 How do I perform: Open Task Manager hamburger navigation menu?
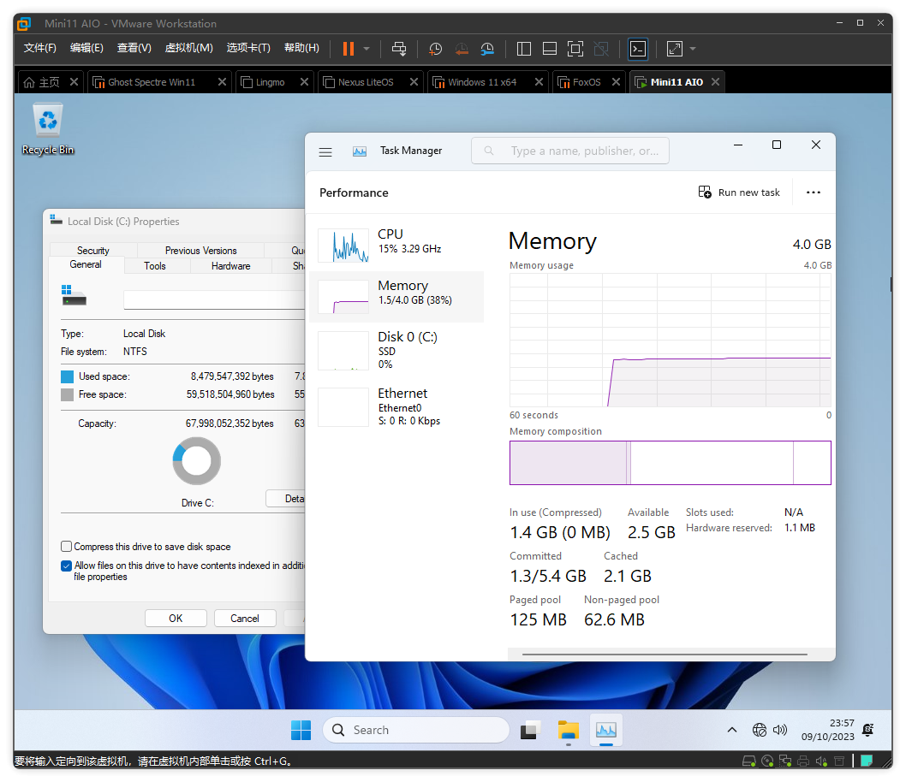coord(325,151)
